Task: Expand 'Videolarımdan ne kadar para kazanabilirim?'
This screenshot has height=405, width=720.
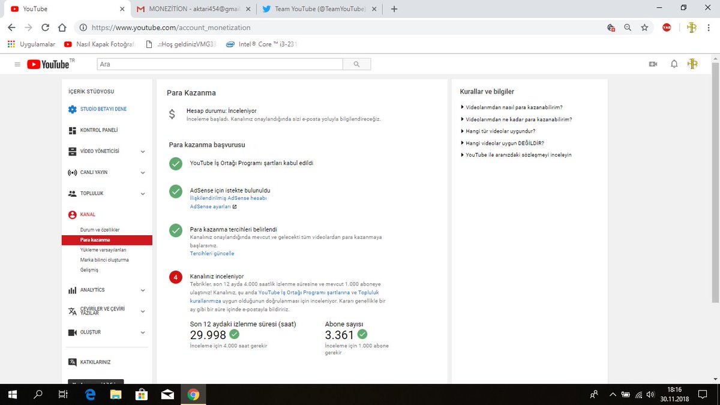Action: pos(516,119)
